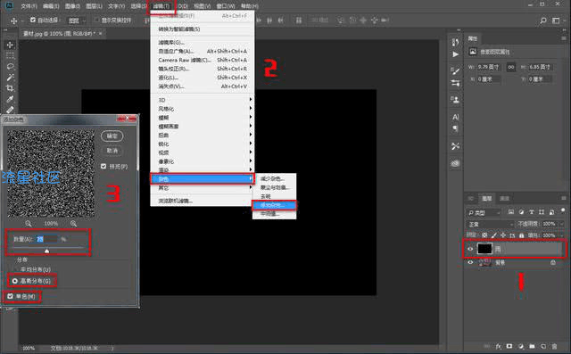571x354 pixels.
Task: Open the Creative Cloud Libraries icon
Action: coord(455,163)
